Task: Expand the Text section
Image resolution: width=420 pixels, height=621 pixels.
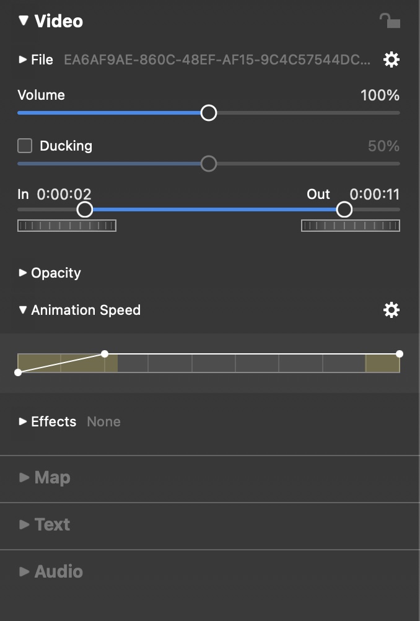Action: pyautogui.click(x=24, y=524)
